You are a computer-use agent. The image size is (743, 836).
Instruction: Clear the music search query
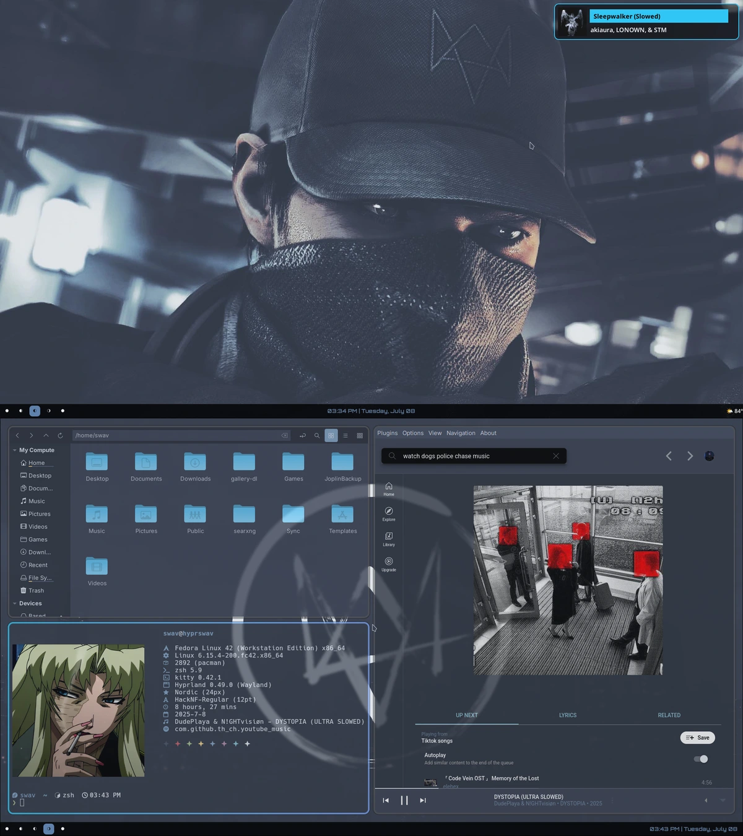click(555, 456)
